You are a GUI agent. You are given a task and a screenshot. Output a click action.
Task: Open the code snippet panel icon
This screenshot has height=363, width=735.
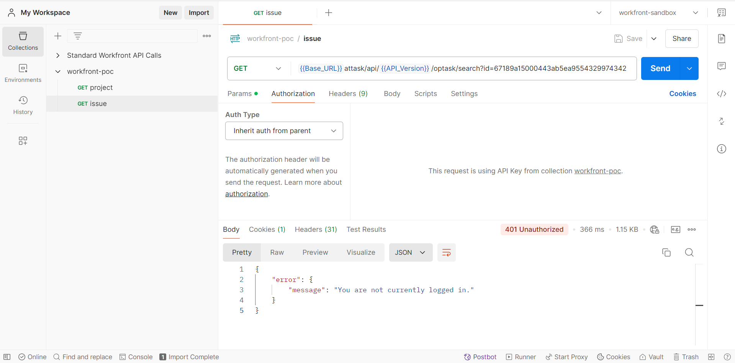coord(721,94)
